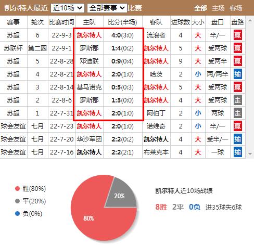
Task: Click the 盘口 column header
Action: click(218, 22)
